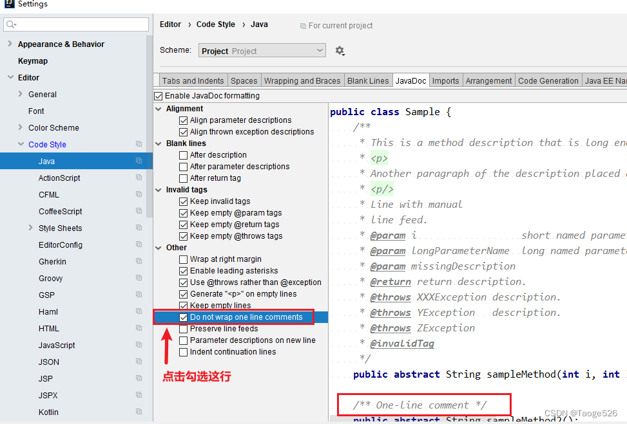Toggle Keep empty @param tags
The height and width of the screenshot is (424, 627).
(184, 213)
